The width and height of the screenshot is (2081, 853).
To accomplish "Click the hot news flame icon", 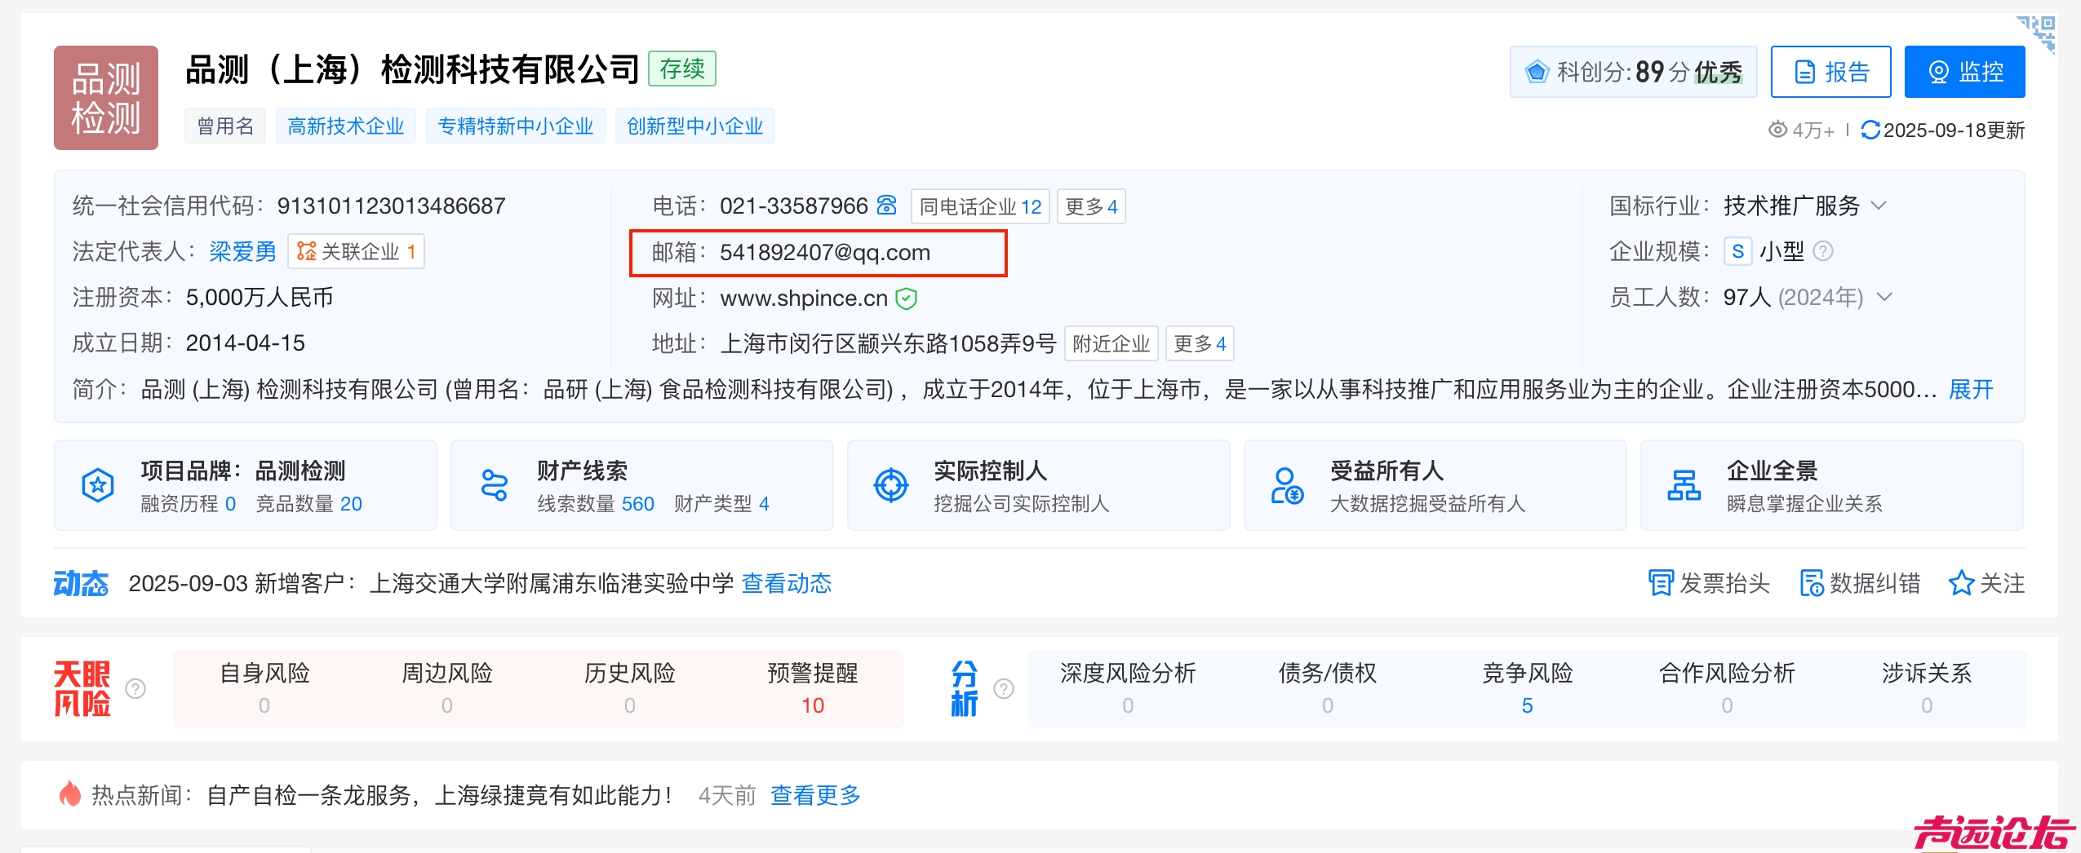I will click(x=70, y=793).
